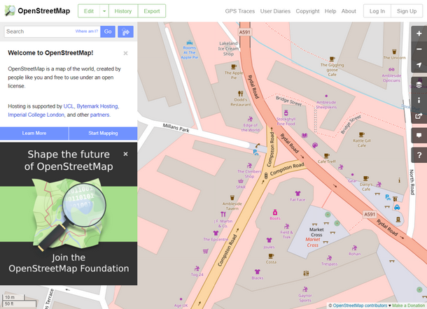Click the Ambleside Opticians icon
Viewport: 427px width, 309px height.
click(x=391, y=69)
